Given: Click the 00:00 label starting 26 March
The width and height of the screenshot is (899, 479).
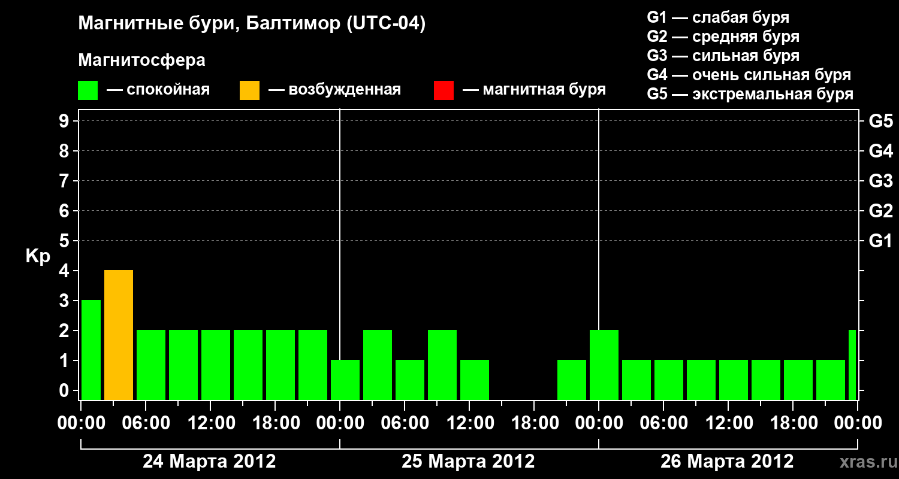Looking at the screenshot, I should click(x=599, y=423).
